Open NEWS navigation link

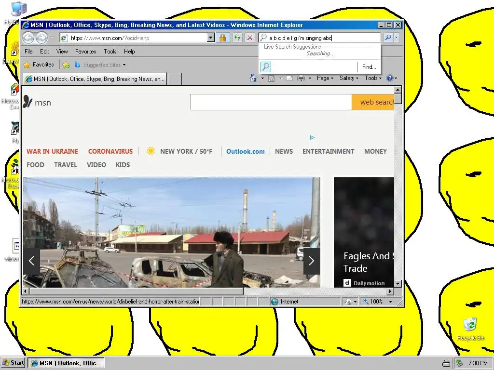[284, 151]
